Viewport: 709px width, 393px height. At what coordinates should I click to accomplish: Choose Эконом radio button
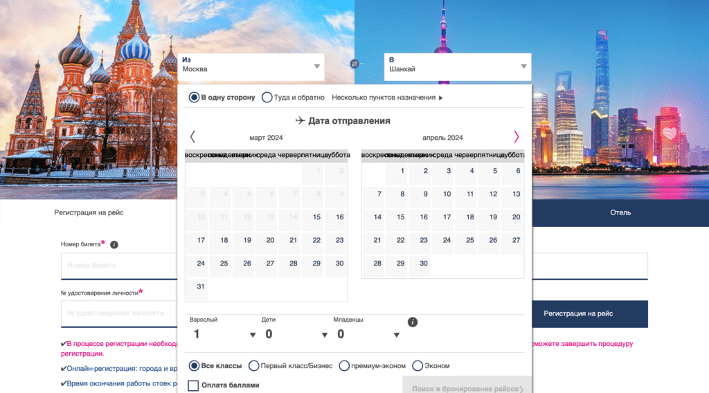click(418, 366)
